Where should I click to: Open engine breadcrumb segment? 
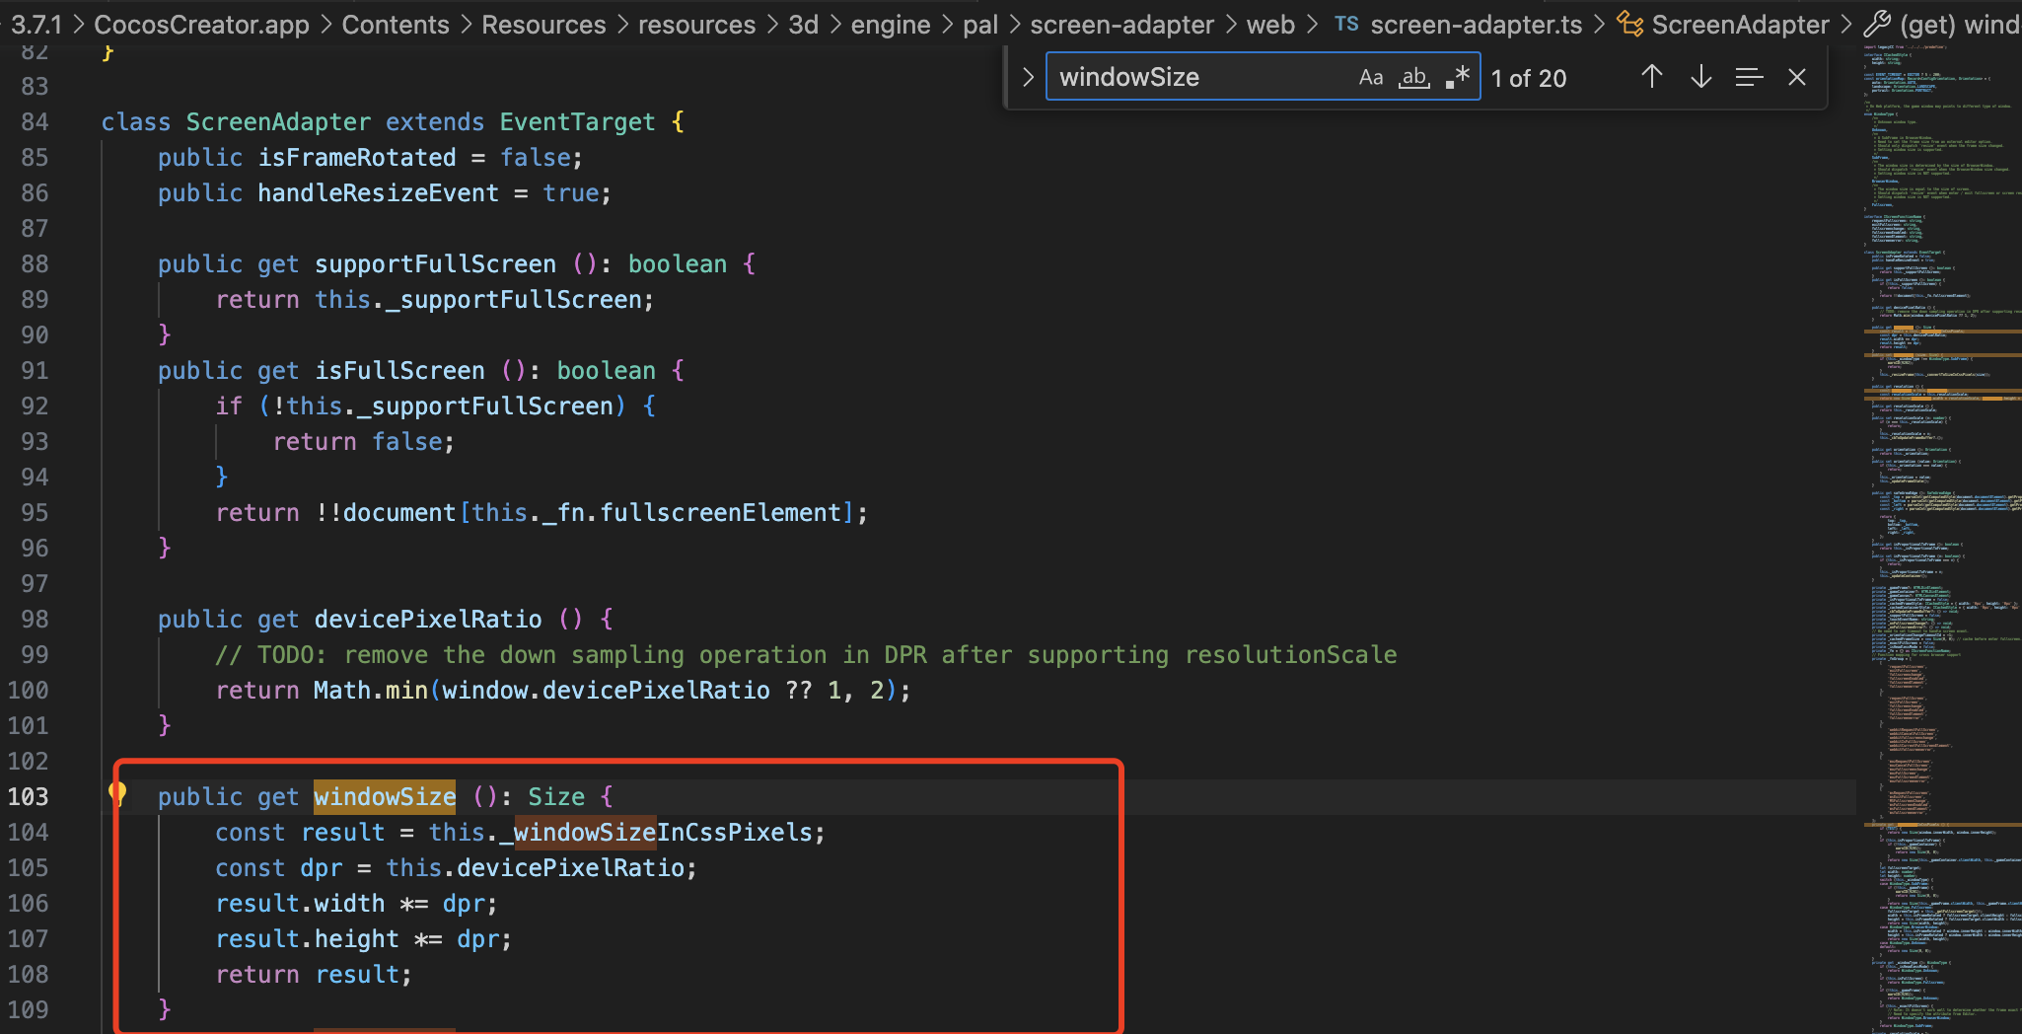[x=891, y=25]
